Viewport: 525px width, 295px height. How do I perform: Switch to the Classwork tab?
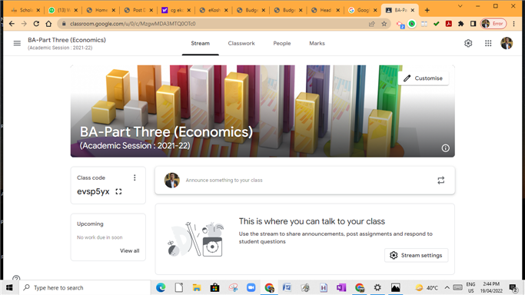(241, 44)
